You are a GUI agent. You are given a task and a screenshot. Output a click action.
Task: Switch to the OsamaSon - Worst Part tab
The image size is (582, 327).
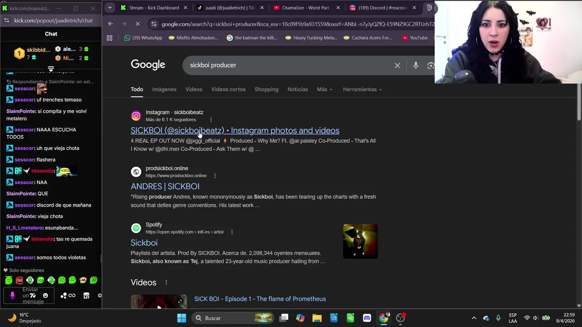pyautogui.click(x=306, y=8)
